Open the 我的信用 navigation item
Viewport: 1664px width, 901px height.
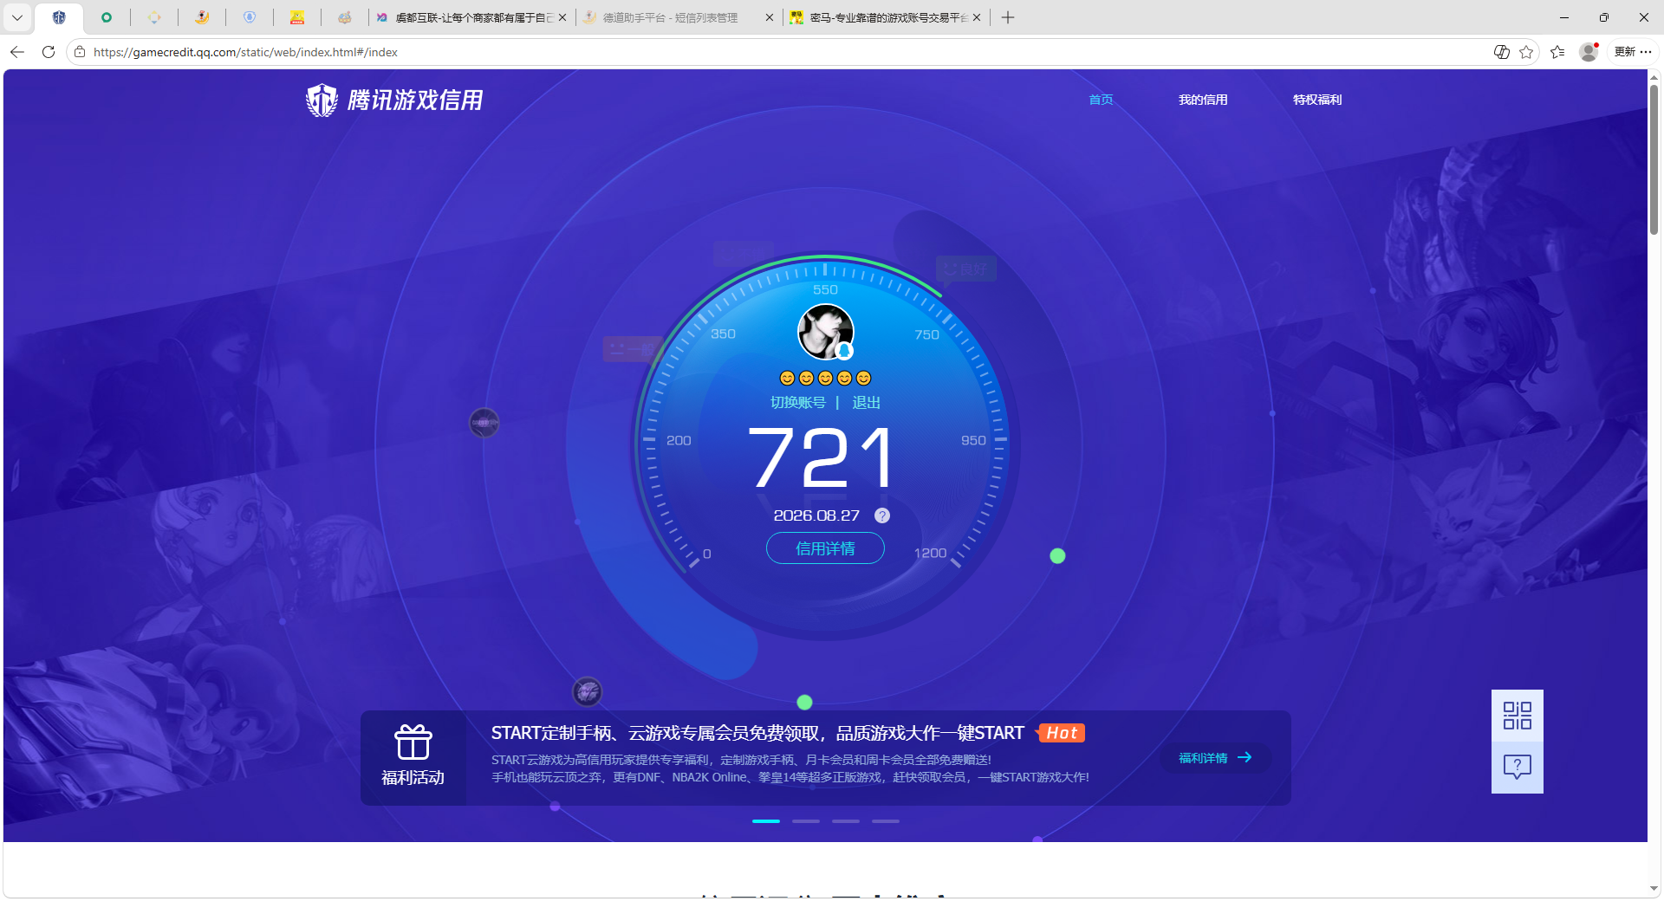click(x=1203, y=100)
